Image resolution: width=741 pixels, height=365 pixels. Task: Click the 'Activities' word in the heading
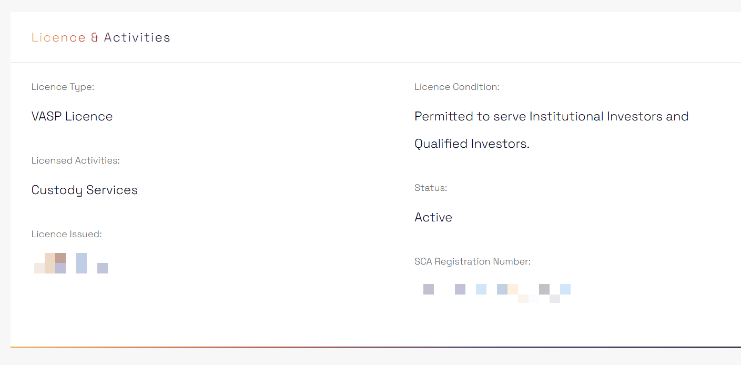137,38
